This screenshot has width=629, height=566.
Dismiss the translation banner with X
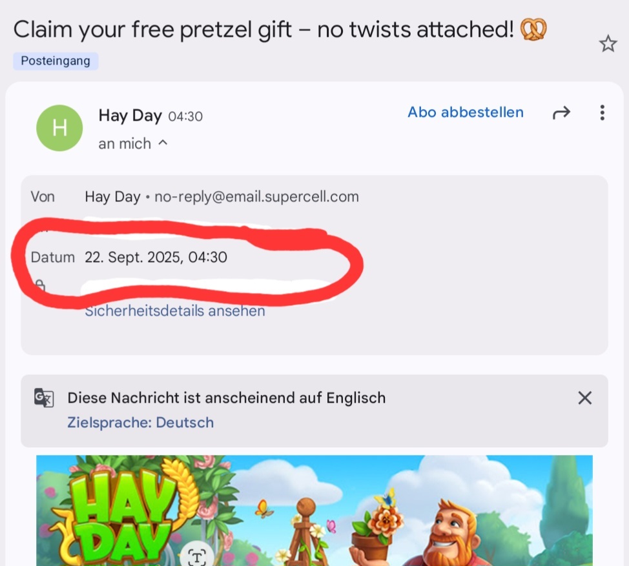click(x=584, y=398)
